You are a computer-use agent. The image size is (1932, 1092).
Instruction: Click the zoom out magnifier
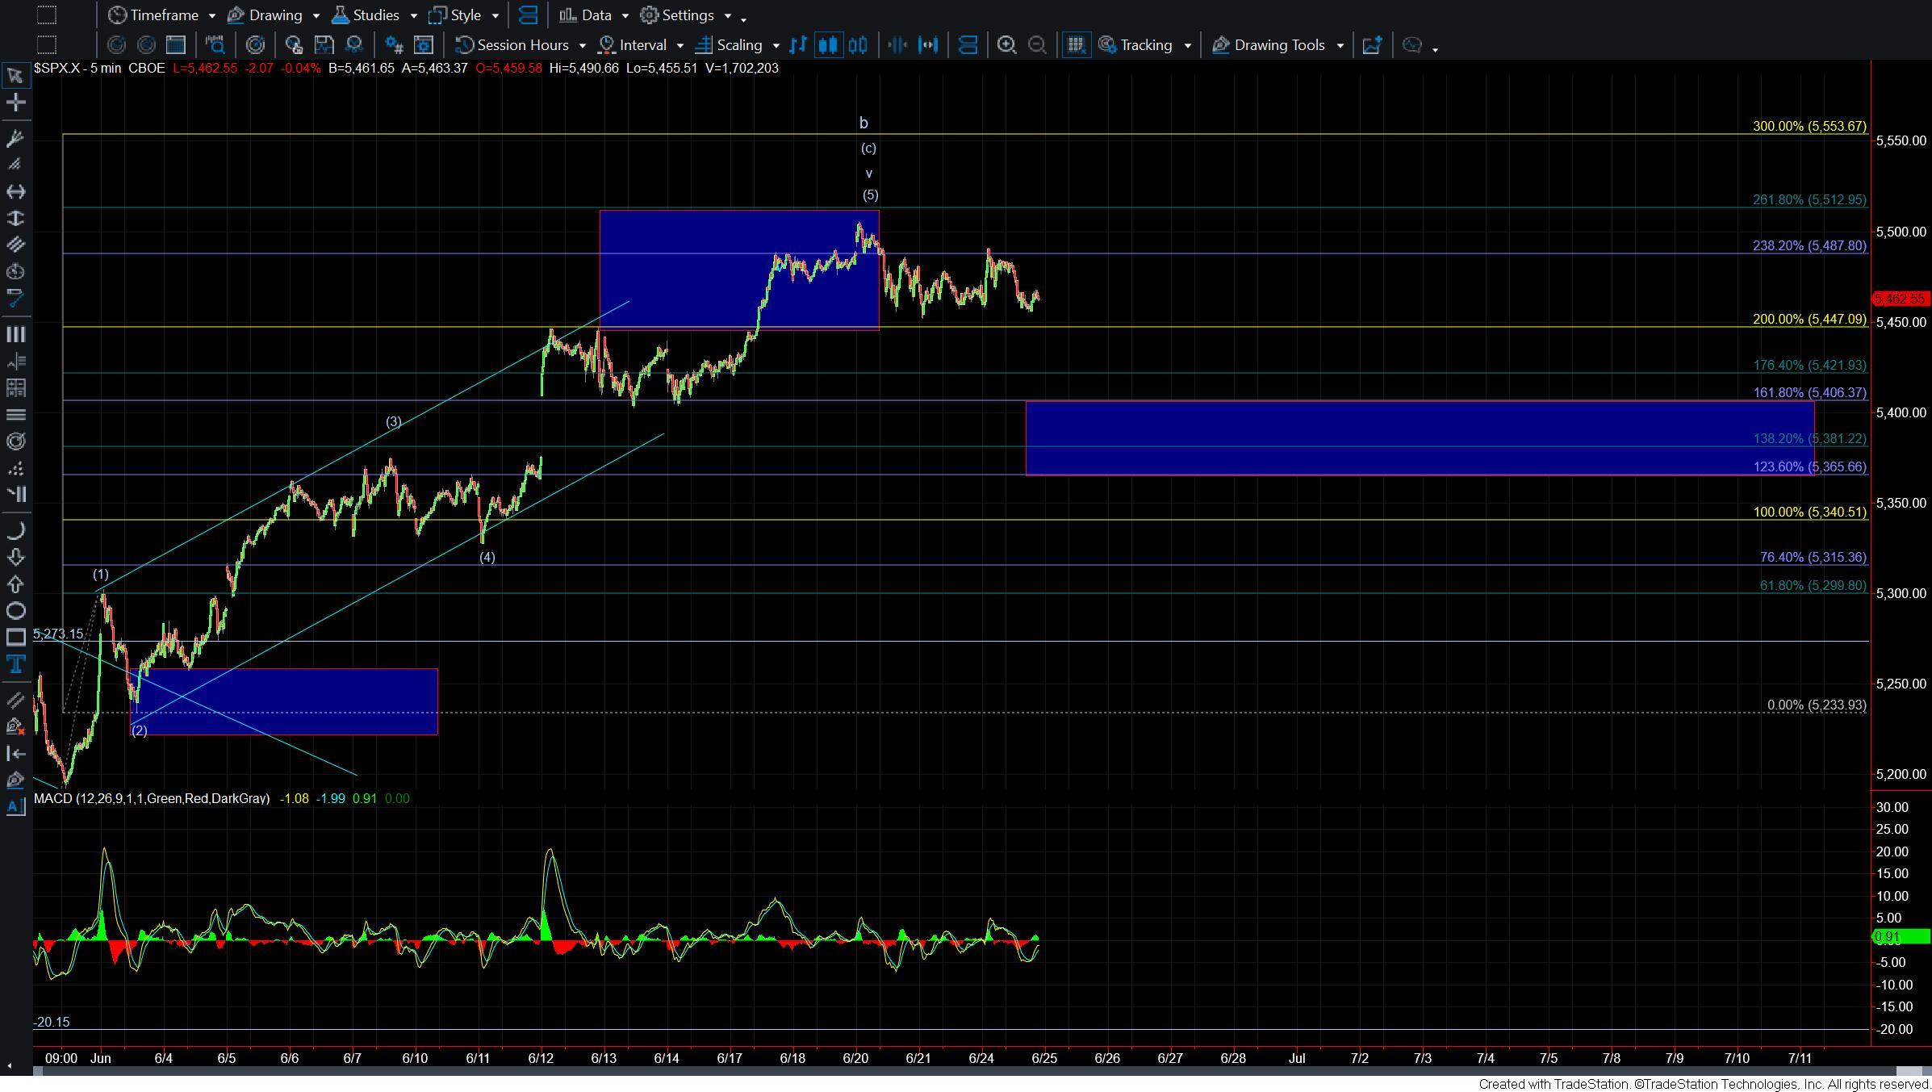click(1037, 45)
